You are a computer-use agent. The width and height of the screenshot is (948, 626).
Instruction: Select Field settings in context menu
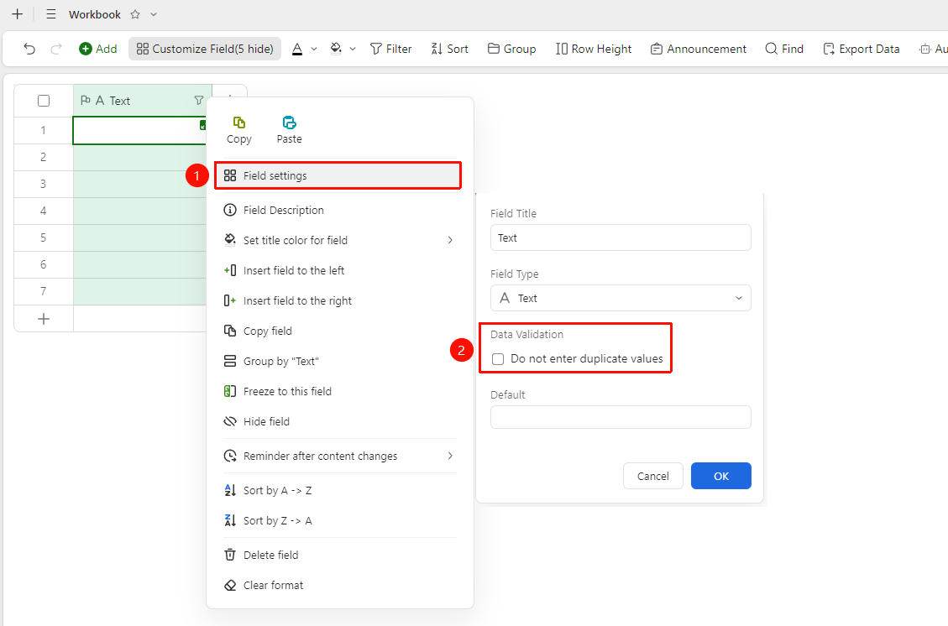coord(338,176)
